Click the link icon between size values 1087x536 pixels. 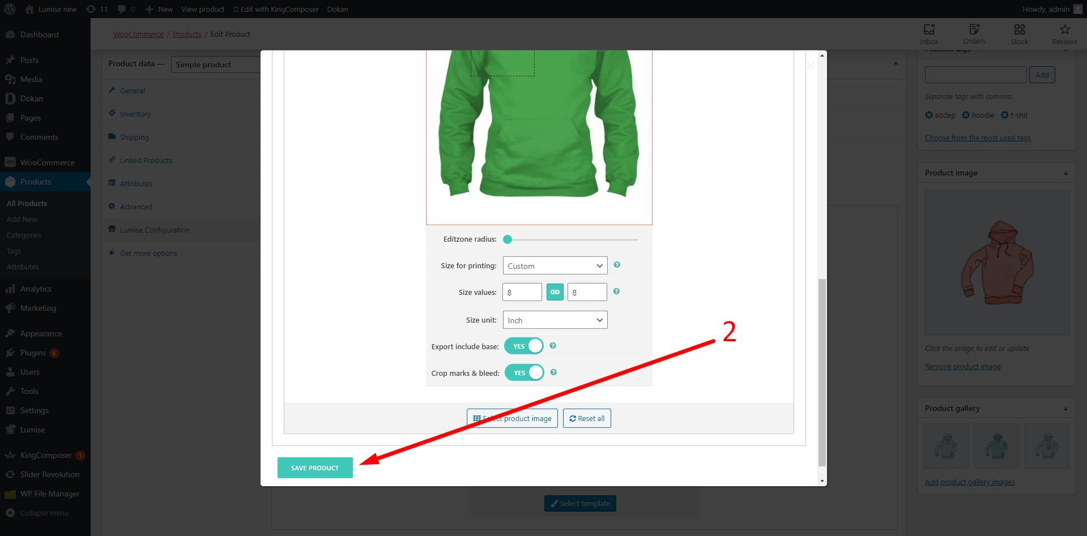tap(555, 292)
